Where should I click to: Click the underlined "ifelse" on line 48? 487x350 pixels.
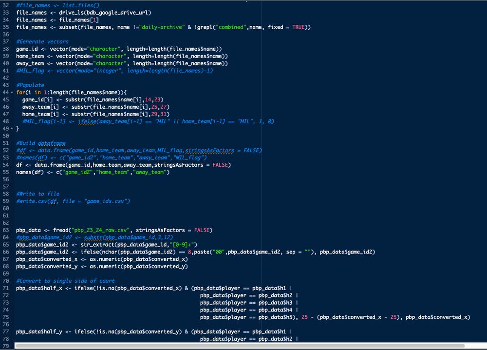87,121
